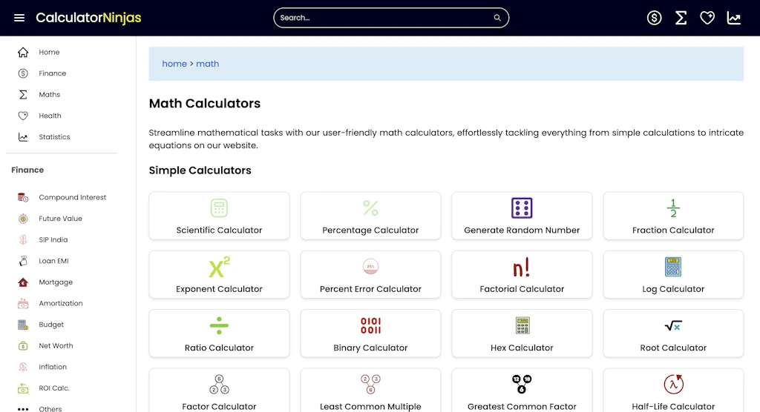This screenshot has width=760, height=412.
Task: Click the Budget calculator icon in sidebar
Action: 23,325
